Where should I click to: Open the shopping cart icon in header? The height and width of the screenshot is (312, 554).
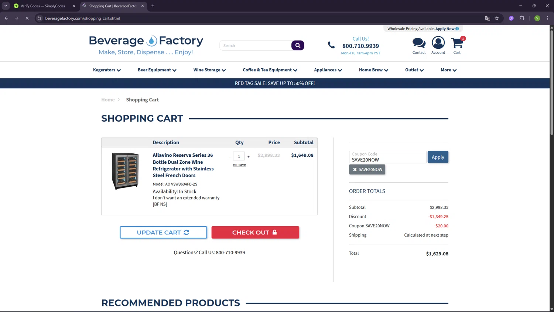[457, 44]
